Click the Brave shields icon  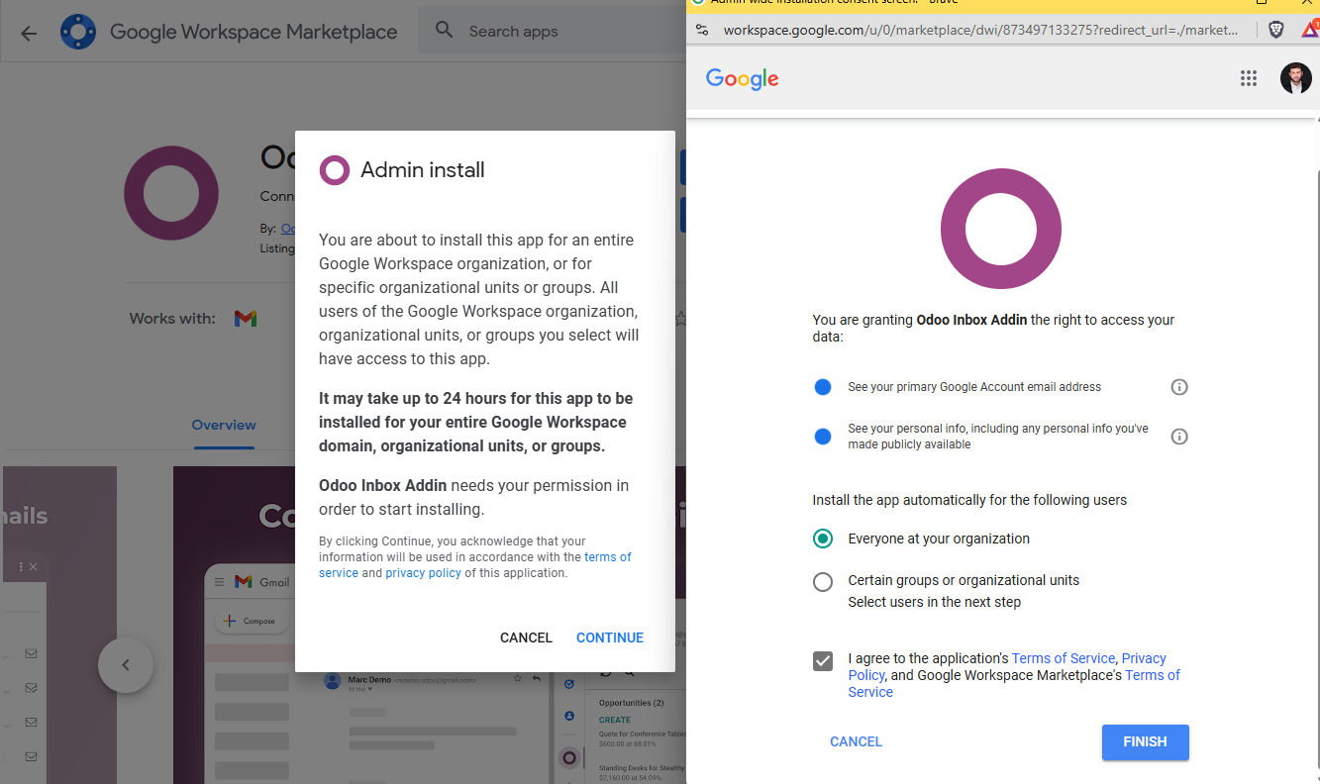pyautogui.click(x=1276, y=30)
